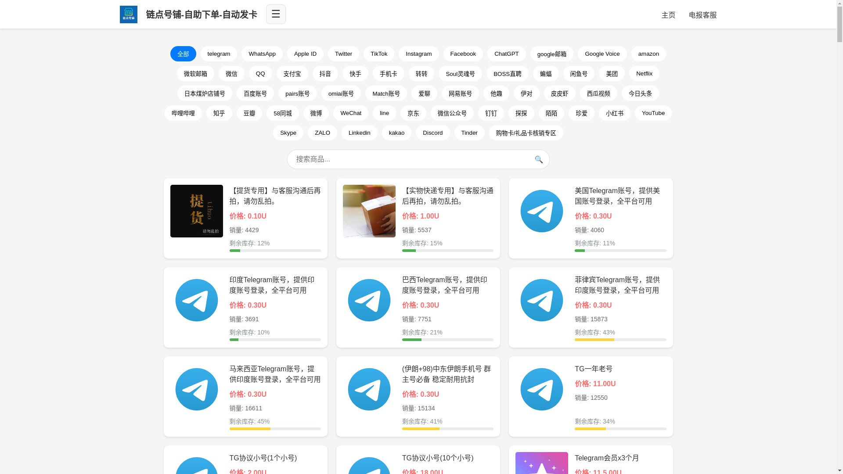
Task: Click Telegram icon of 印度Telegram账号 card
Action: (x=197, y=300)
